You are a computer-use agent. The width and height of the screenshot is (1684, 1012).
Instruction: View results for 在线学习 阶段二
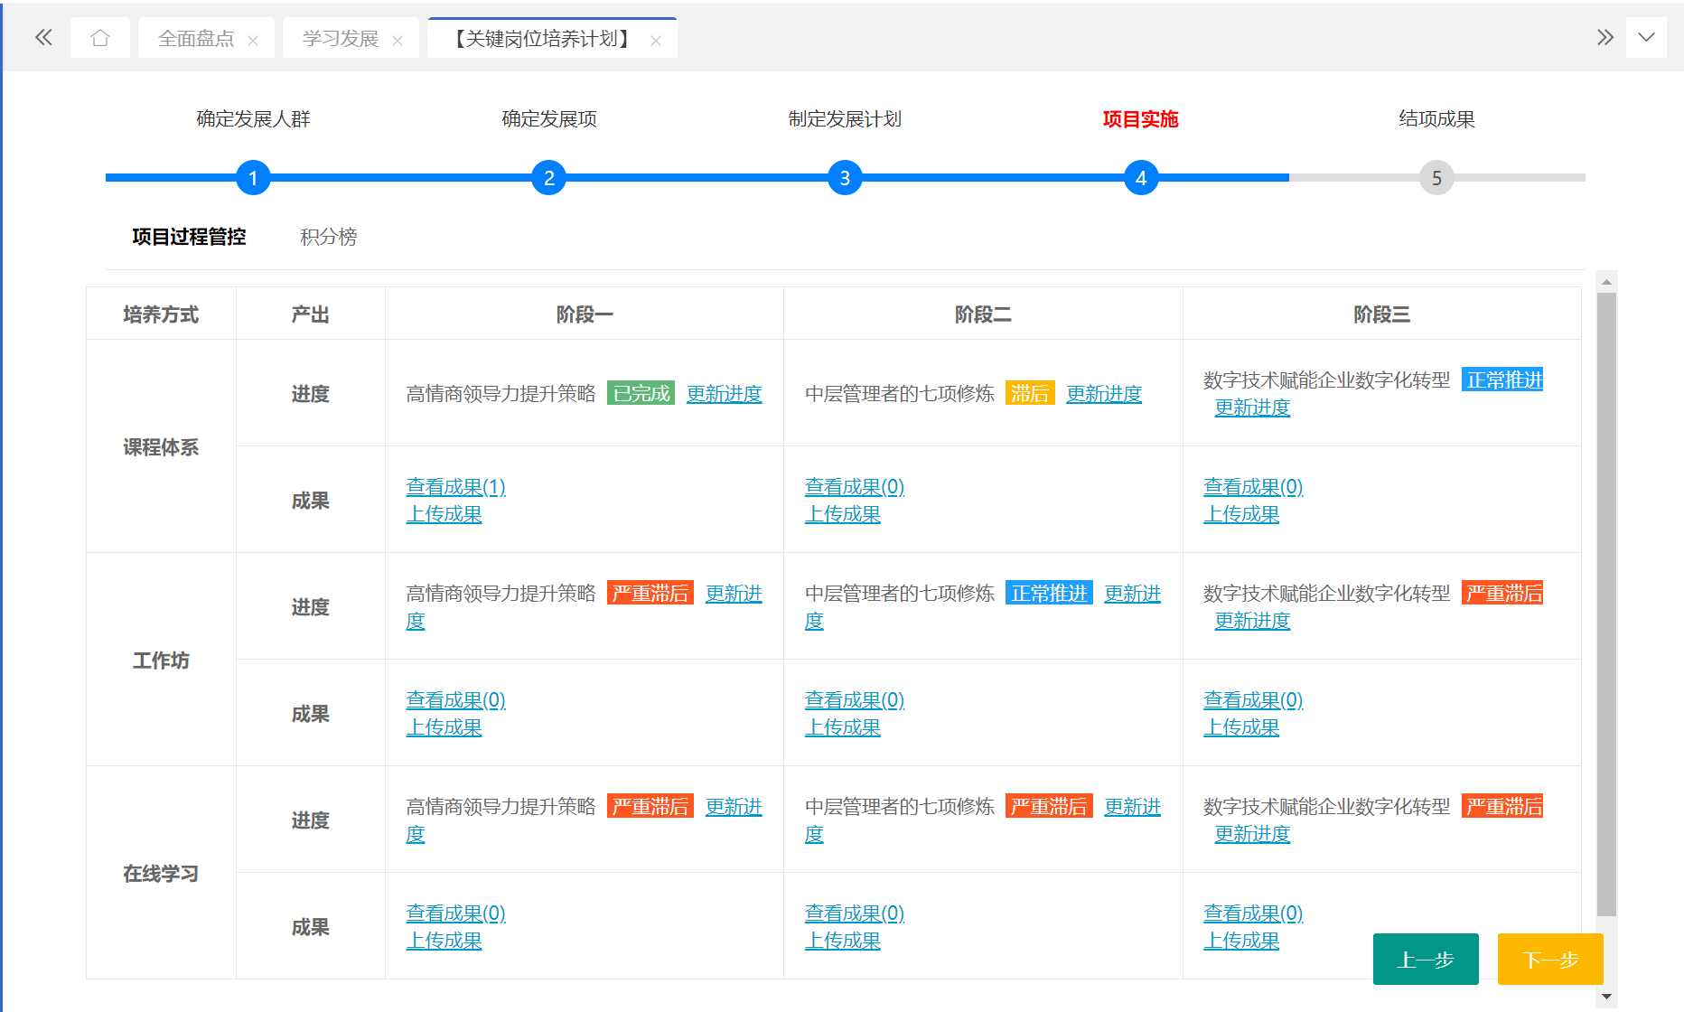854,914
